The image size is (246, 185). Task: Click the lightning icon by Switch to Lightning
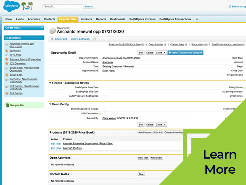pyautogui.click(x=230, y=7)
